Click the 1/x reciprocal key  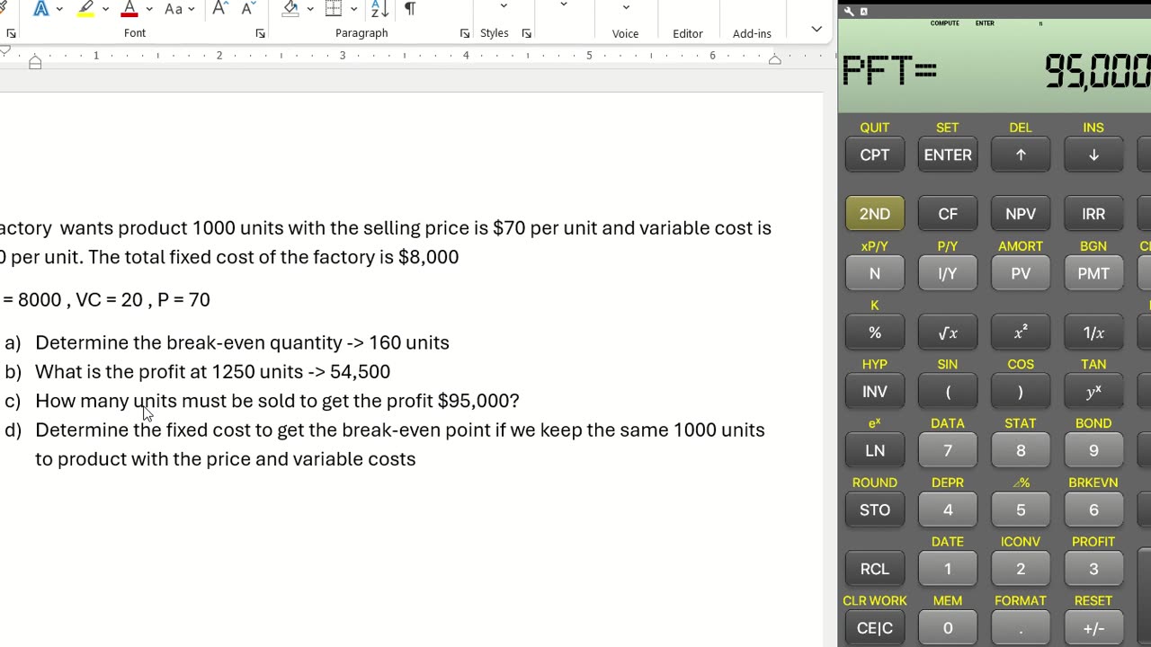1093,332
